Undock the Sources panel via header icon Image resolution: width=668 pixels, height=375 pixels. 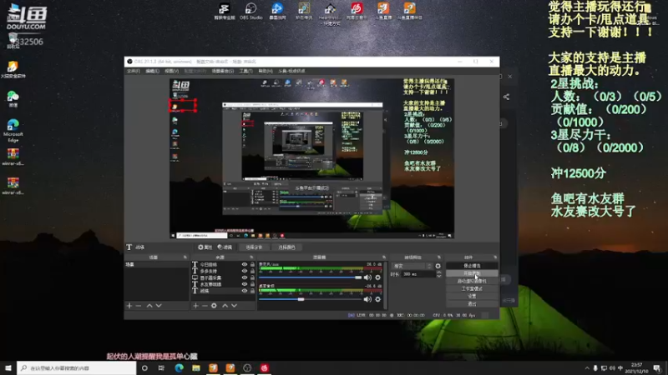point(251,257)
